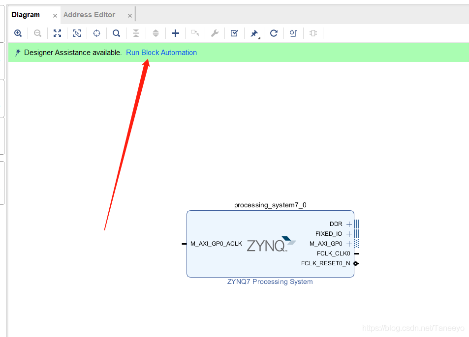
Task: Click the Auto-fit selection crosshair icon
Action: [x=96, y=33]
